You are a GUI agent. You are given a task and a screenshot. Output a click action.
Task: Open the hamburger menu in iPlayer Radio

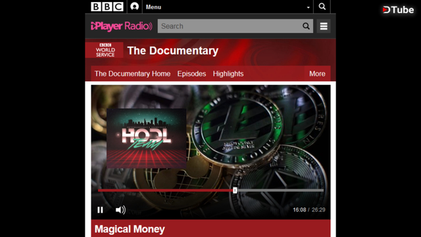[x=324, y=26]
